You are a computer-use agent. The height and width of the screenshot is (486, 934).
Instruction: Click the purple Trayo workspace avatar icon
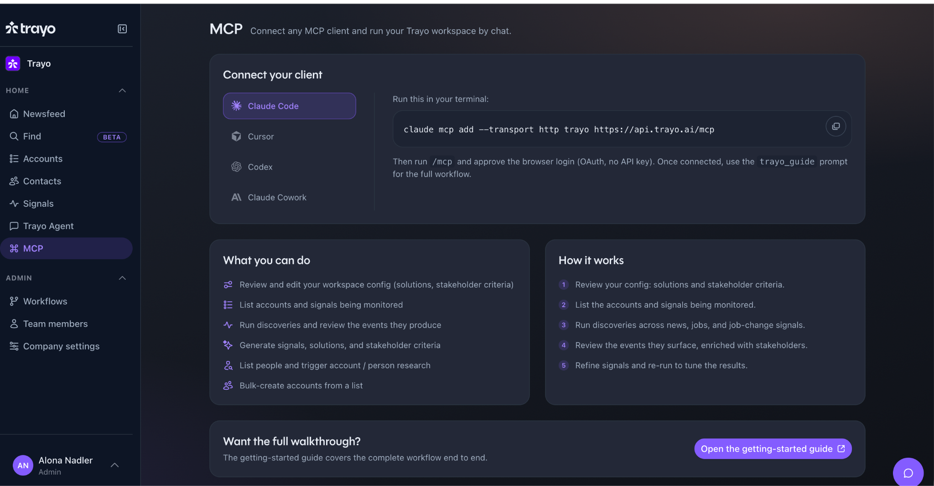(x=13, y=63)
